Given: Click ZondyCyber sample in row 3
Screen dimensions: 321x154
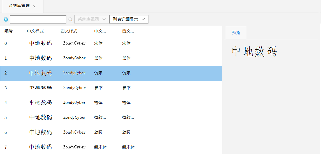Looking at the screenshot, I should [74, 88].
